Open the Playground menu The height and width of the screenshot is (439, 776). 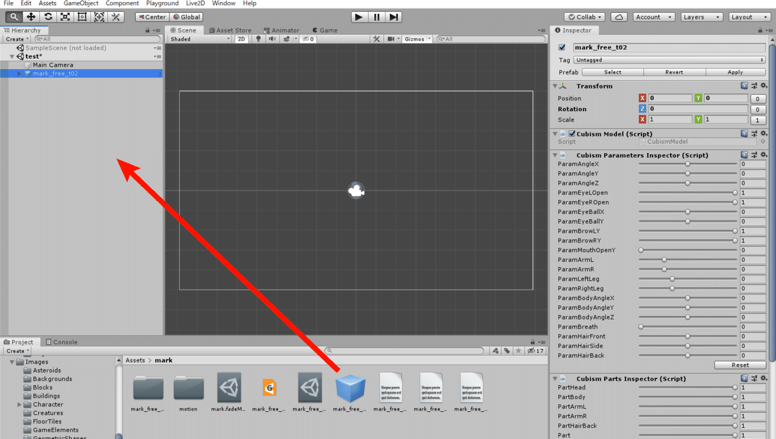(162, 4)
